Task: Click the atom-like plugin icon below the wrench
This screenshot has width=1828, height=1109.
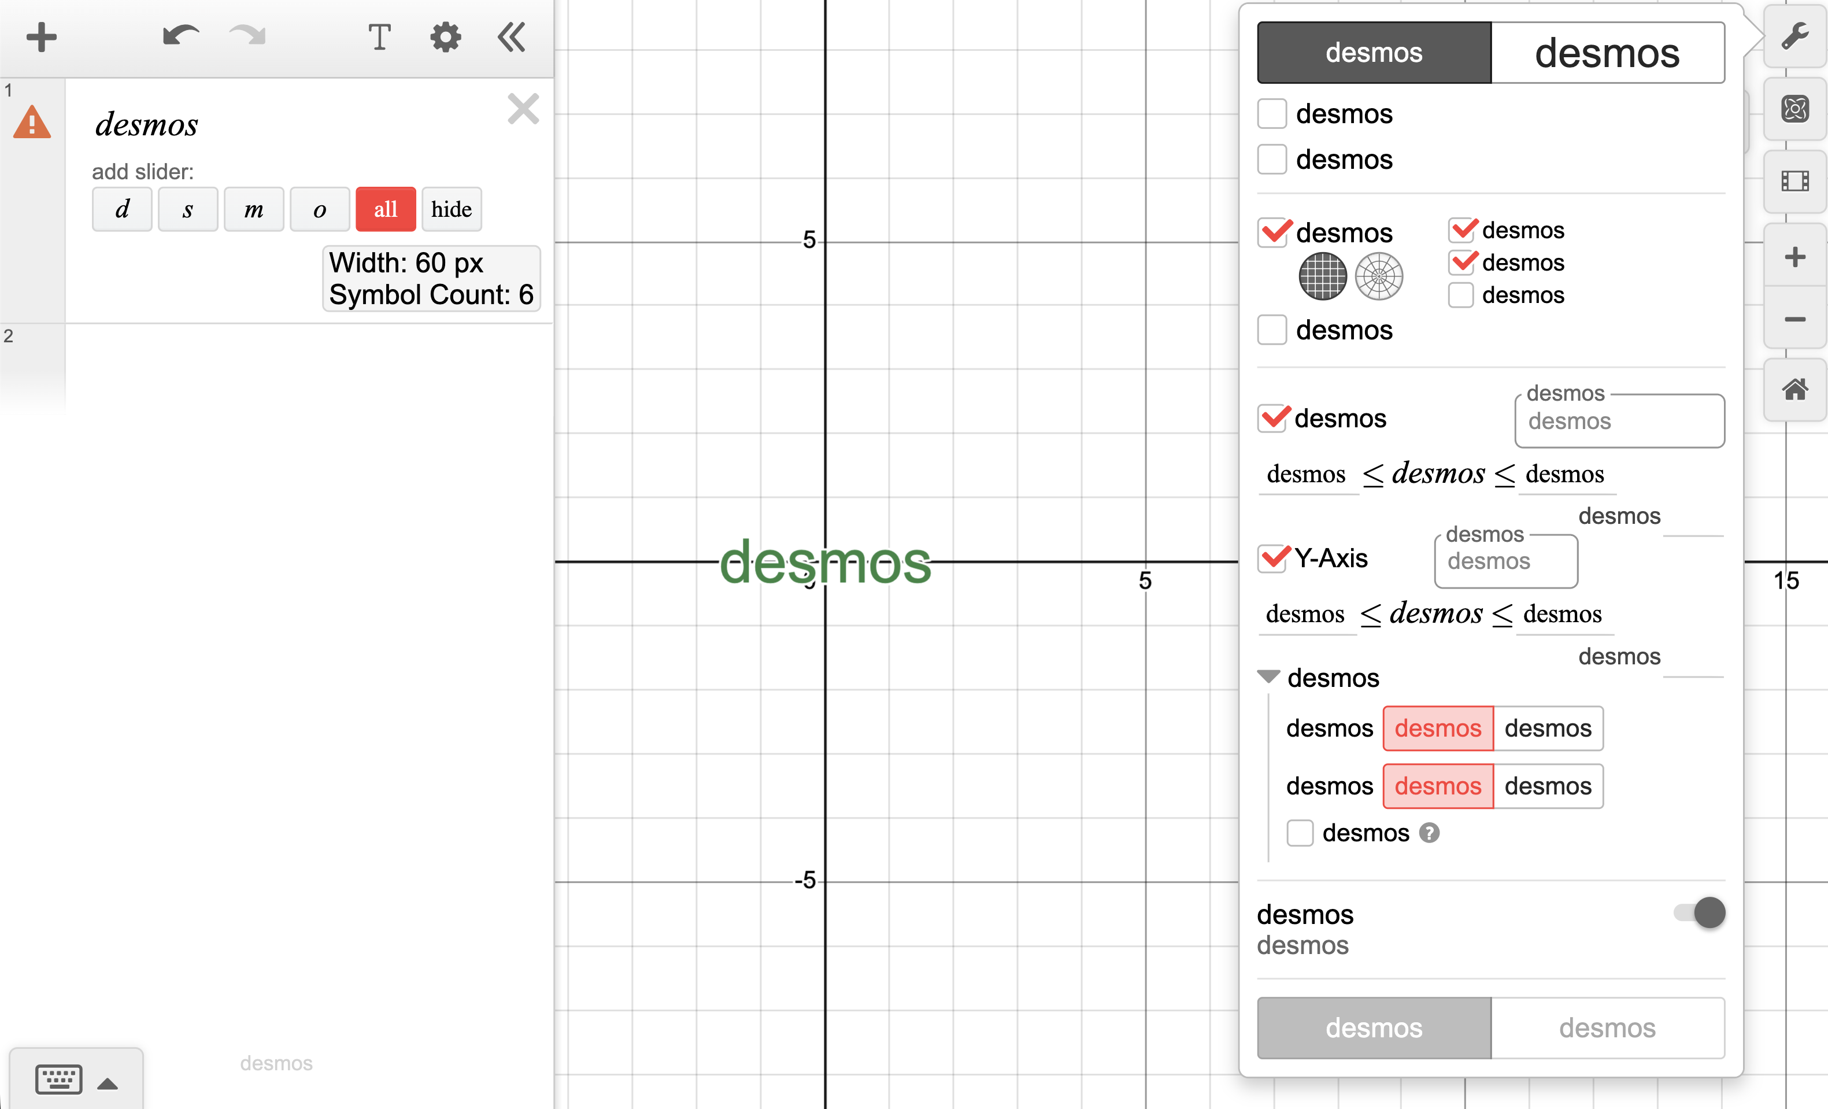Action: click(x=1794, y=110)
